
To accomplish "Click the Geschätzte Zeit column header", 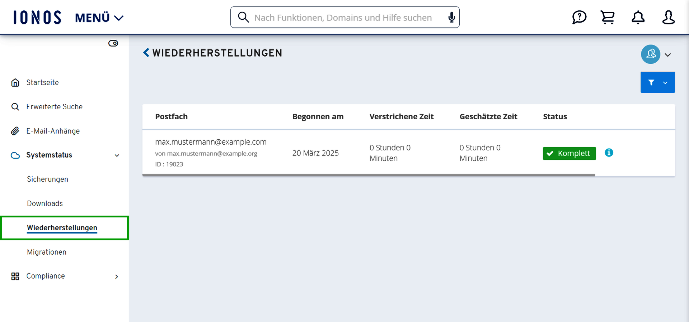I will pos(488,116).
